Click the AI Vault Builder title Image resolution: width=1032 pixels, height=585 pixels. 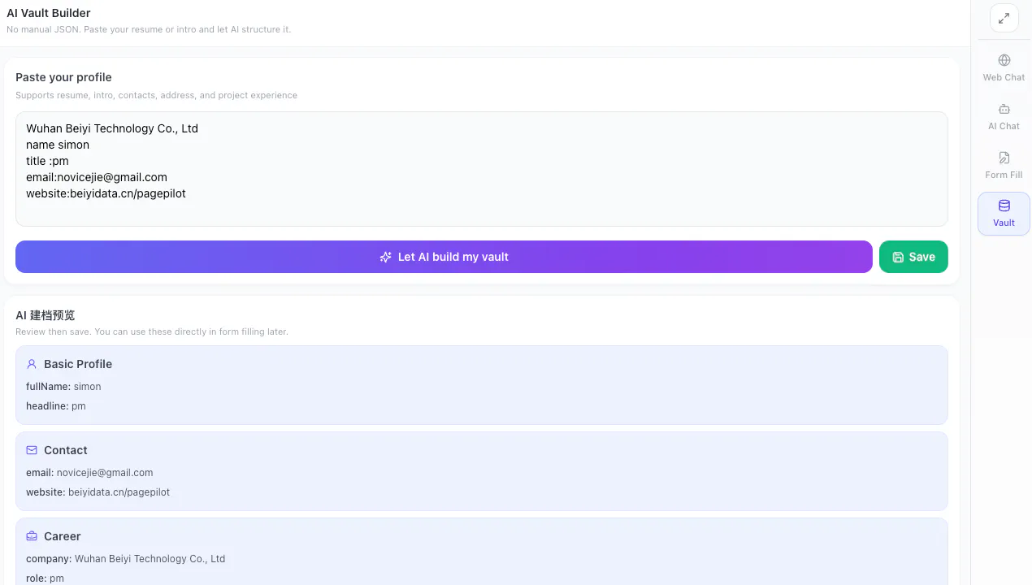pyautogui.click(x=49, y=13)
